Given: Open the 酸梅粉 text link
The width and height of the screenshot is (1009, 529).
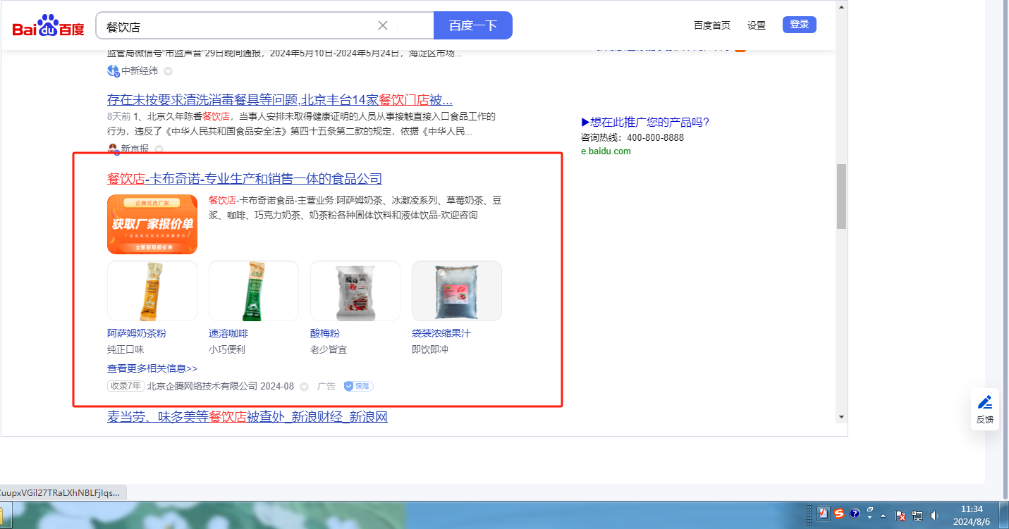Looking at the screenshot, I should (325, 333).
